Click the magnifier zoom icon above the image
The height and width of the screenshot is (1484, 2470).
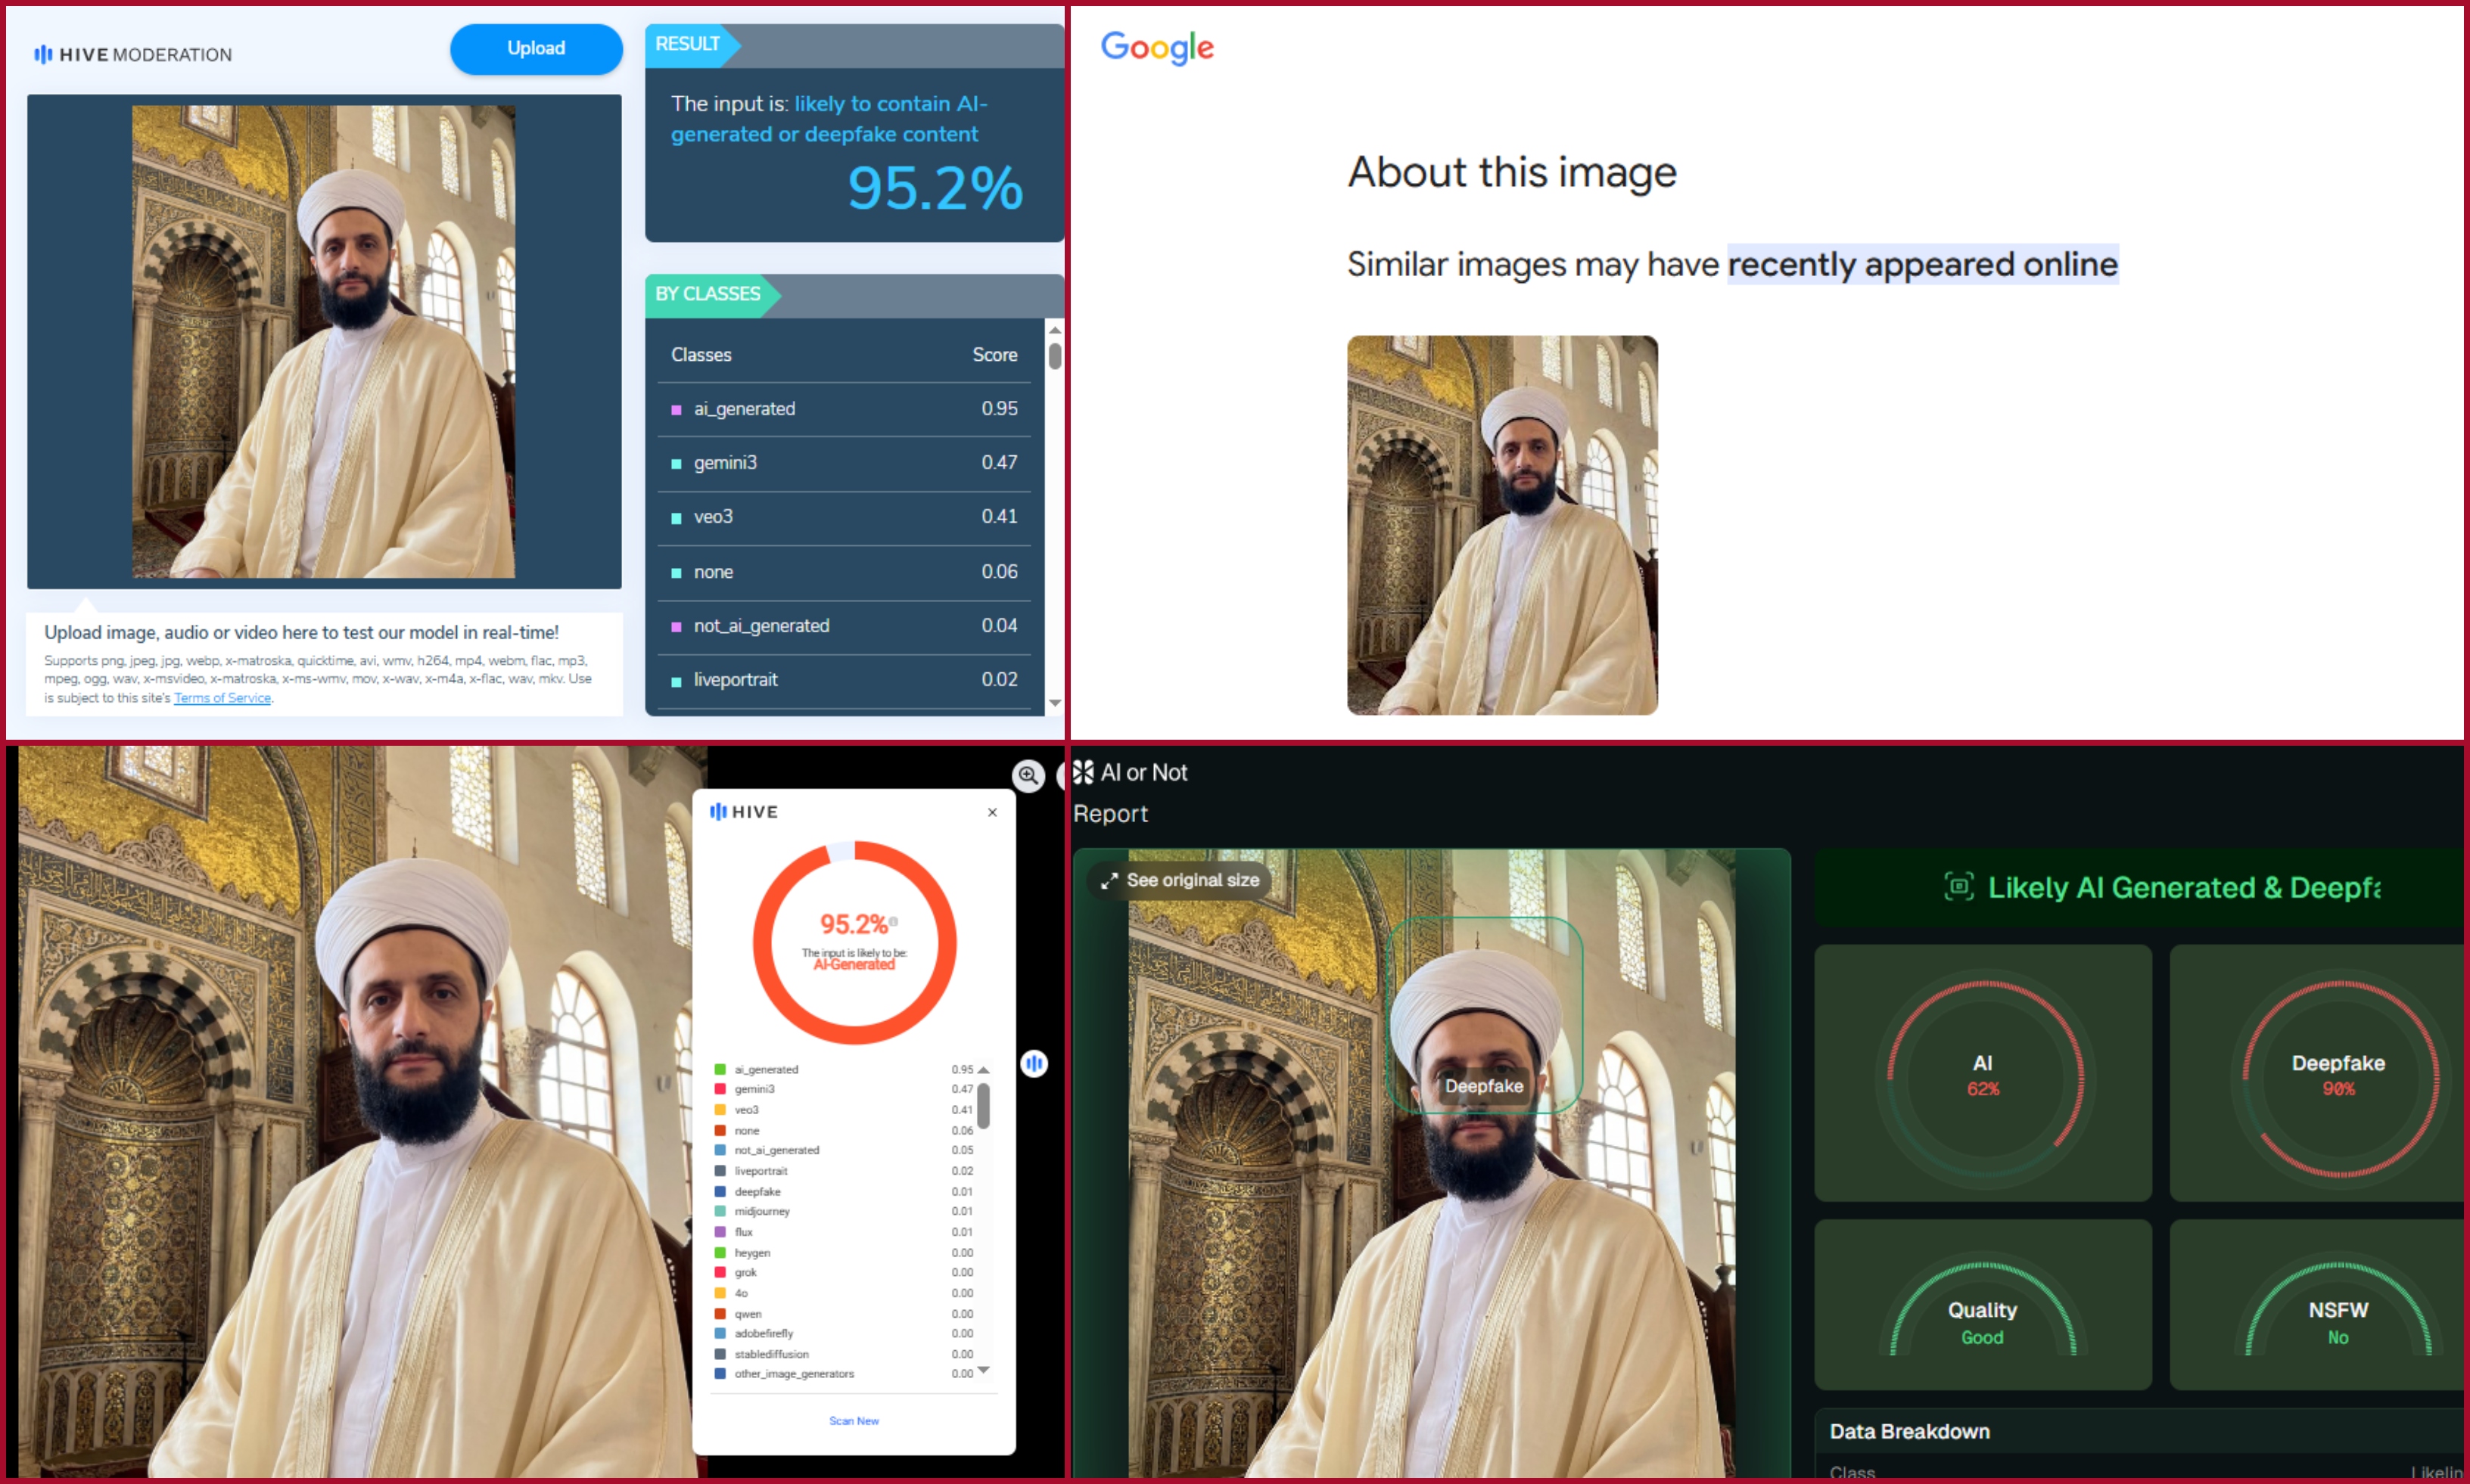[1028, 776]
